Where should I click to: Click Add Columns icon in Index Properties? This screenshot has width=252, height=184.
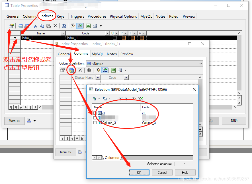(71, 70)
